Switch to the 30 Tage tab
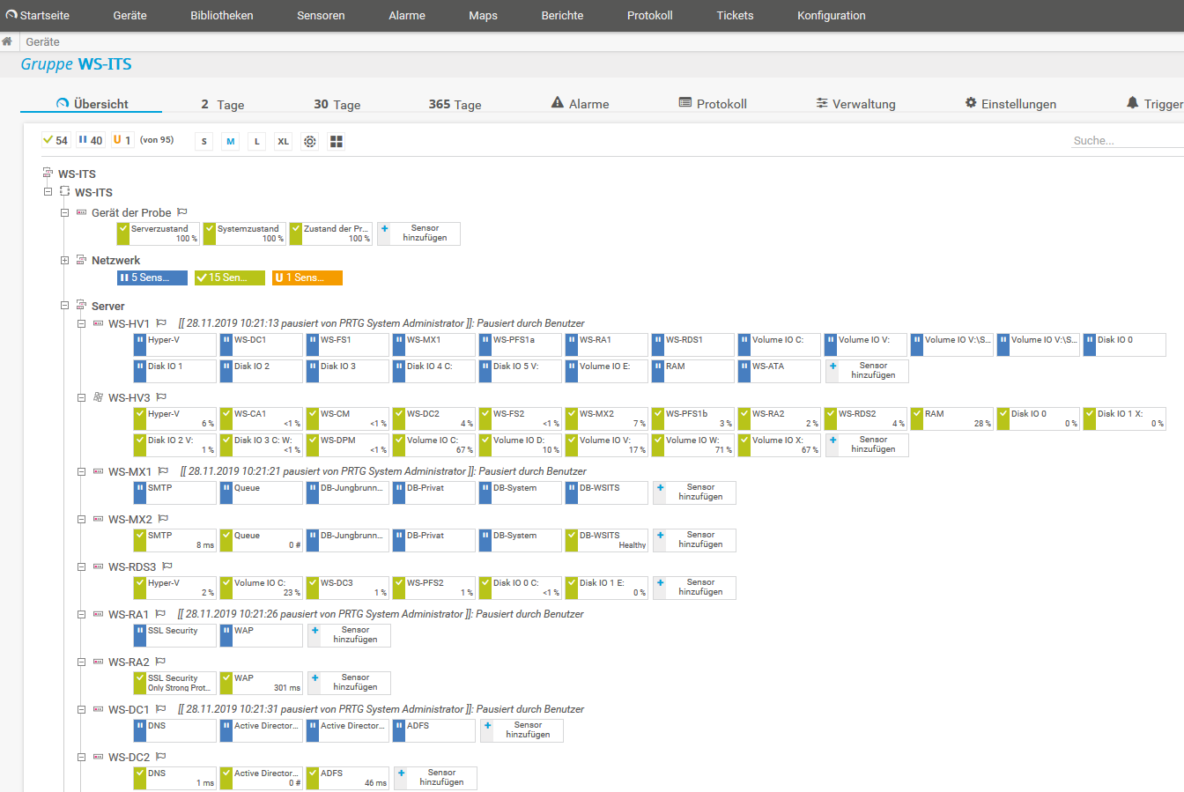 click(x=337, y=104)
